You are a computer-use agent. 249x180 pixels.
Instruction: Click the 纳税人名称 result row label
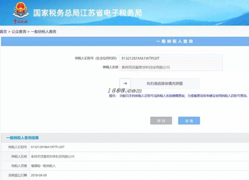pos(19,156)
